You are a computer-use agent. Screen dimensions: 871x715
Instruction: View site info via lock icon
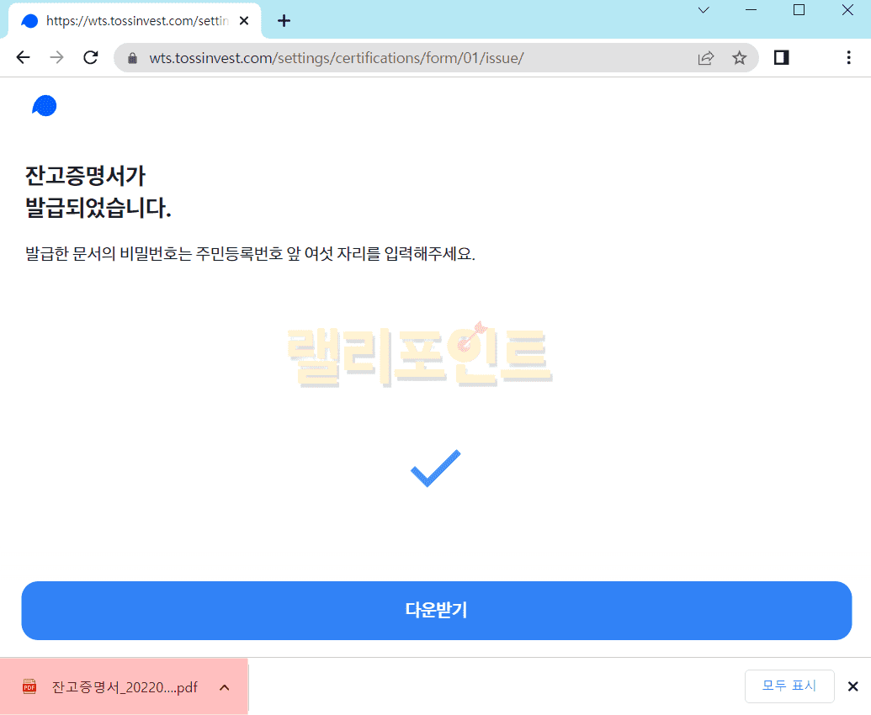click(x=131, y=58)
